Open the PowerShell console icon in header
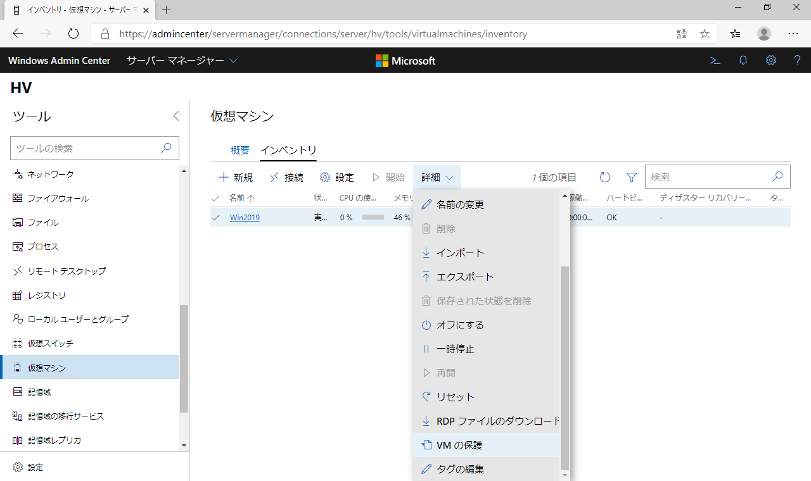 [715, 61]
